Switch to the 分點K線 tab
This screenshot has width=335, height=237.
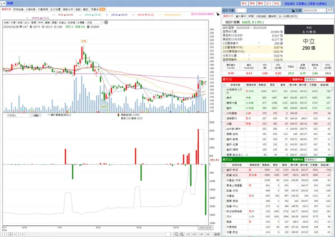point(30,9)
